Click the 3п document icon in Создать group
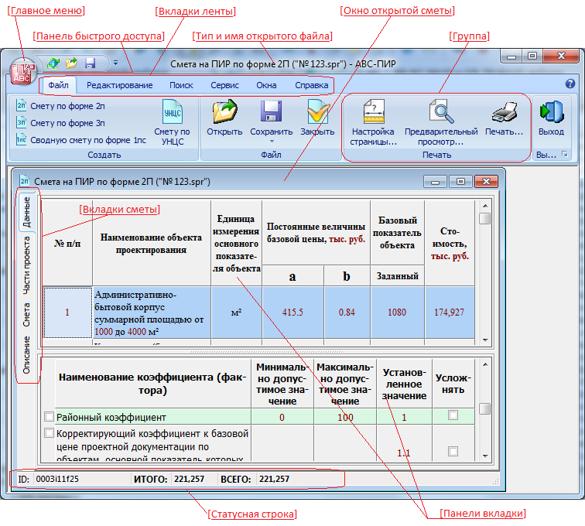 [x=21, y=122]
